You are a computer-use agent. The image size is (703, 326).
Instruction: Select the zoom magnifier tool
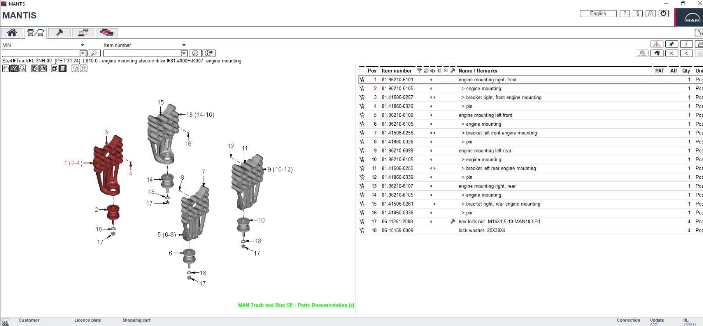22,69
